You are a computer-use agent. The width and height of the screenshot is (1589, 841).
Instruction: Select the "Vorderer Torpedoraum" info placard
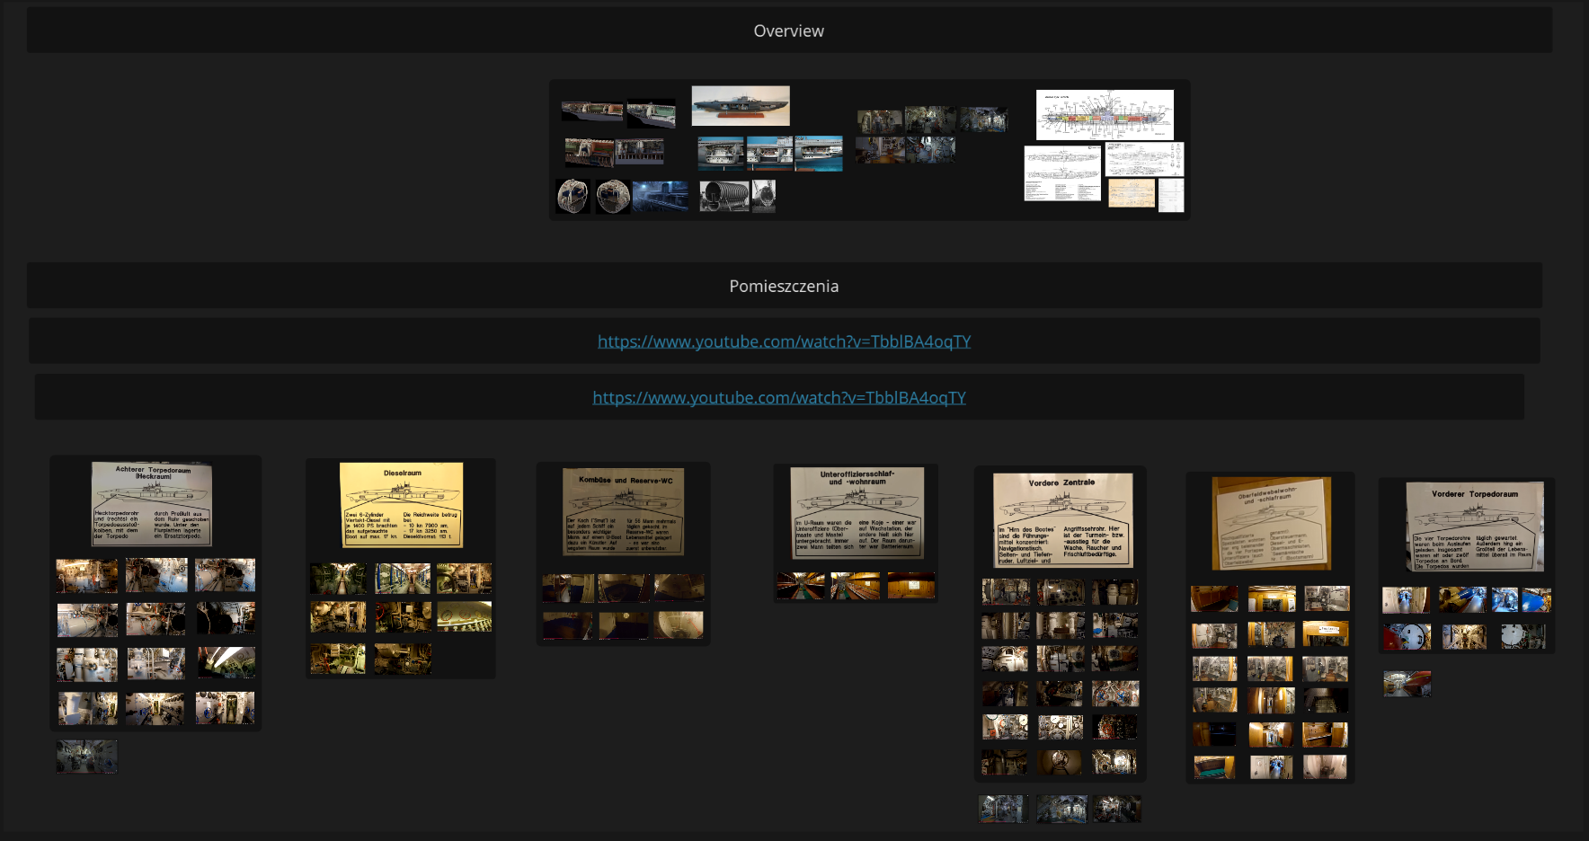click(1474, 527)
